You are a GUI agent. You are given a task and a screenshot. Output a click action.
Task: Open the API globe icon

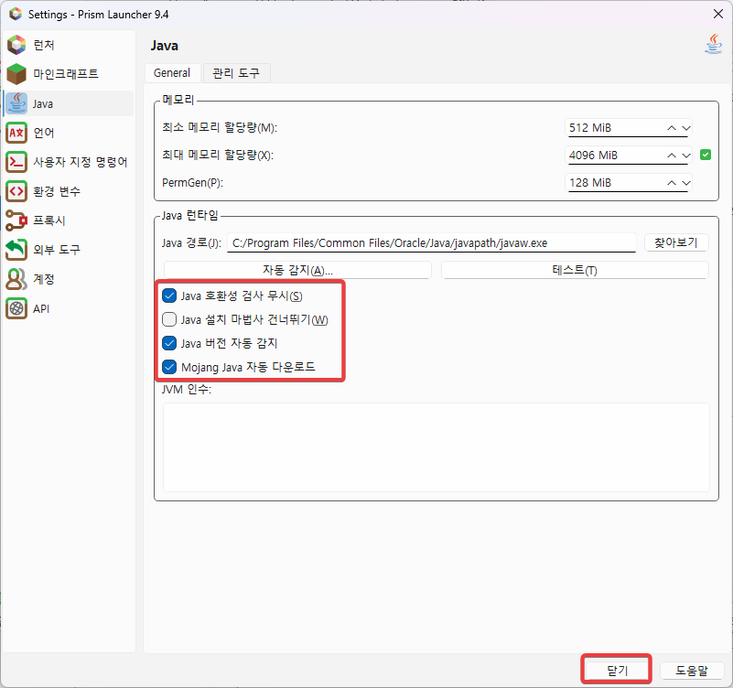tap(16, 308)
